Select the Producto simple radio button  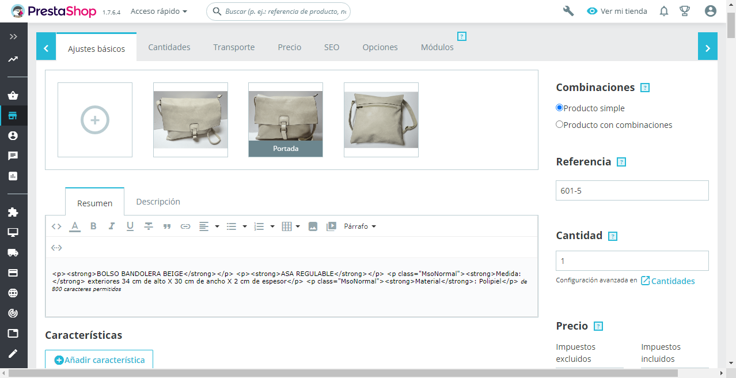pyautogui.click(x=559, y=108)
